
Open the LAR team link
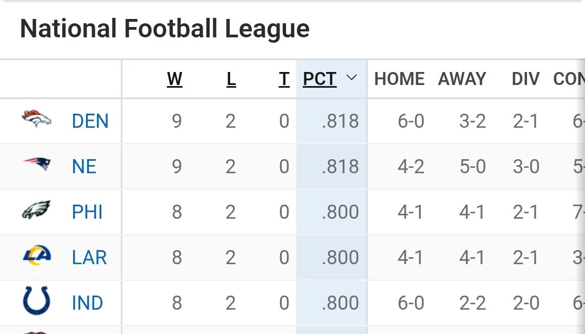coord(89,258)
